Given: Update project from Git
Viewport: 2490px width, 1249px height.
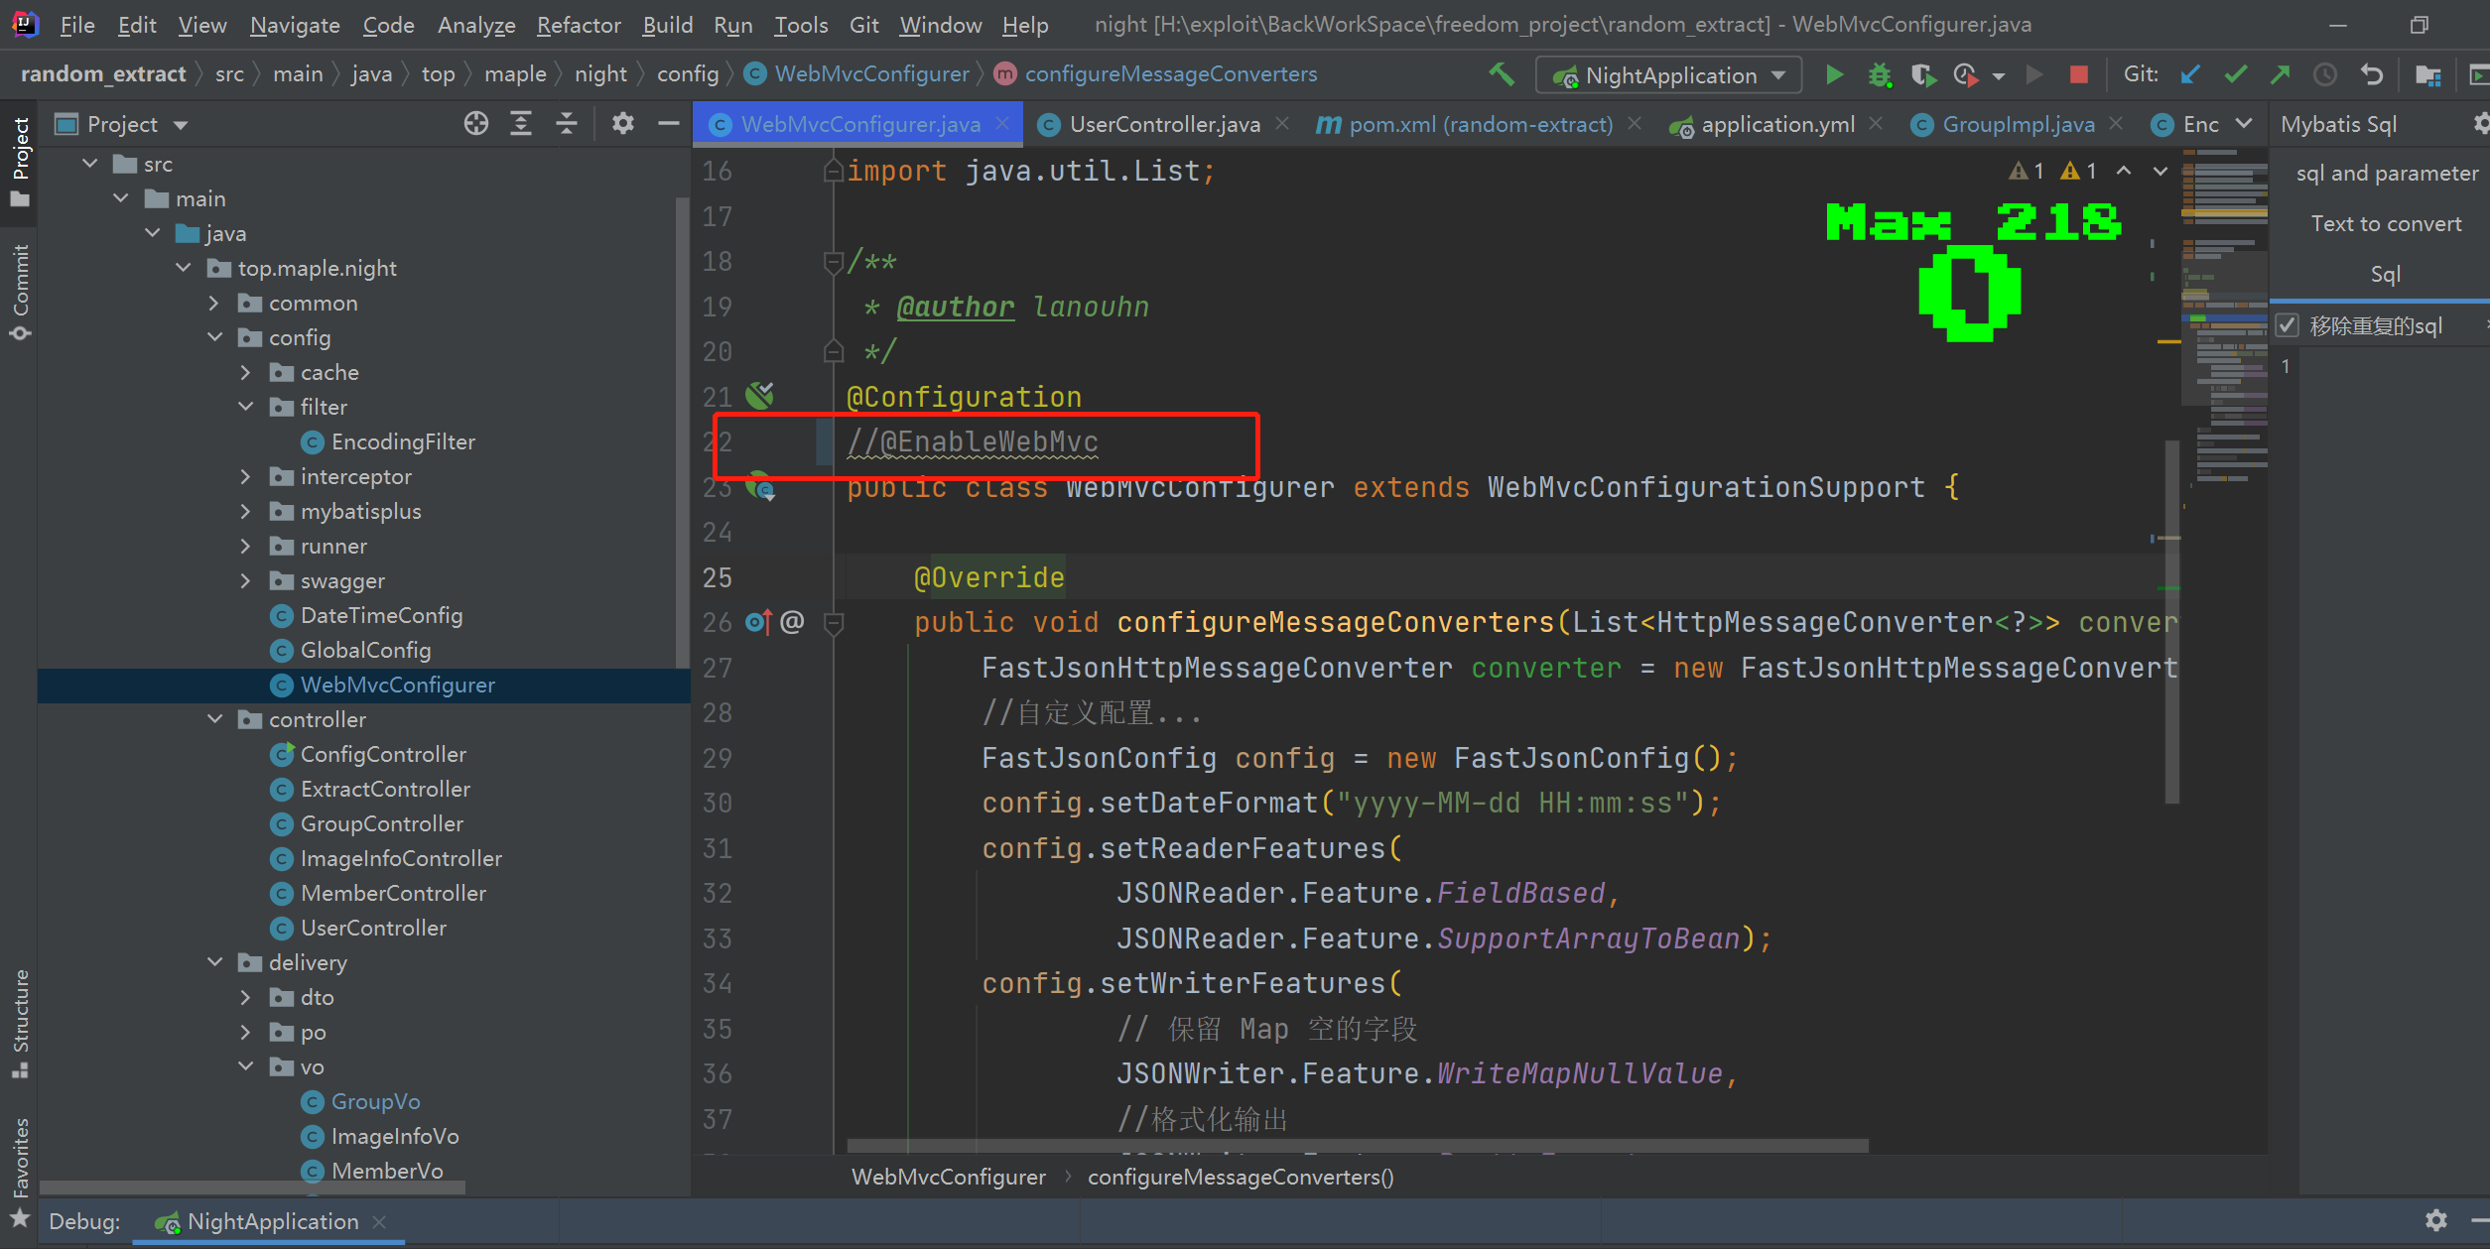Looking at the screenshot, I should [x=2190, y=74].
